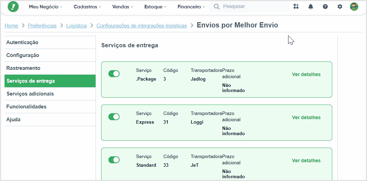This screenshot has height=181, width=367.
Task: Go to Preferências breadcrumb
Action: [x=42, y=26]
